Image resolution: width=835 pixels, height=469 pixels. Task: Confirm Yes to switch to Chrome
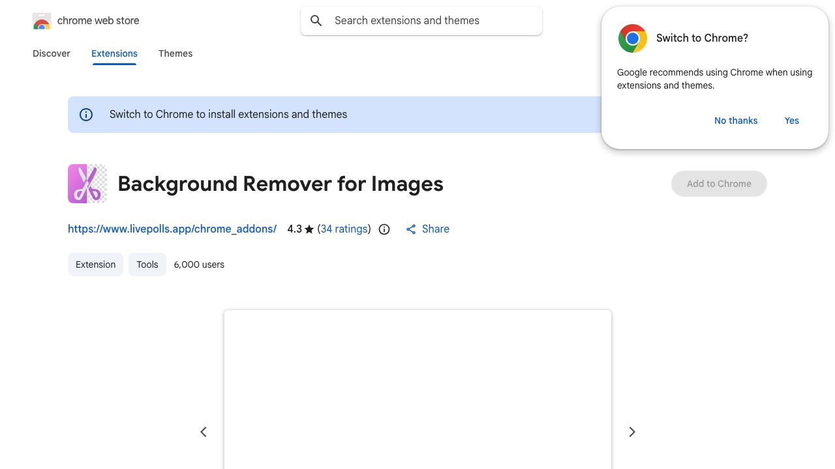click(x=792, y=121)
